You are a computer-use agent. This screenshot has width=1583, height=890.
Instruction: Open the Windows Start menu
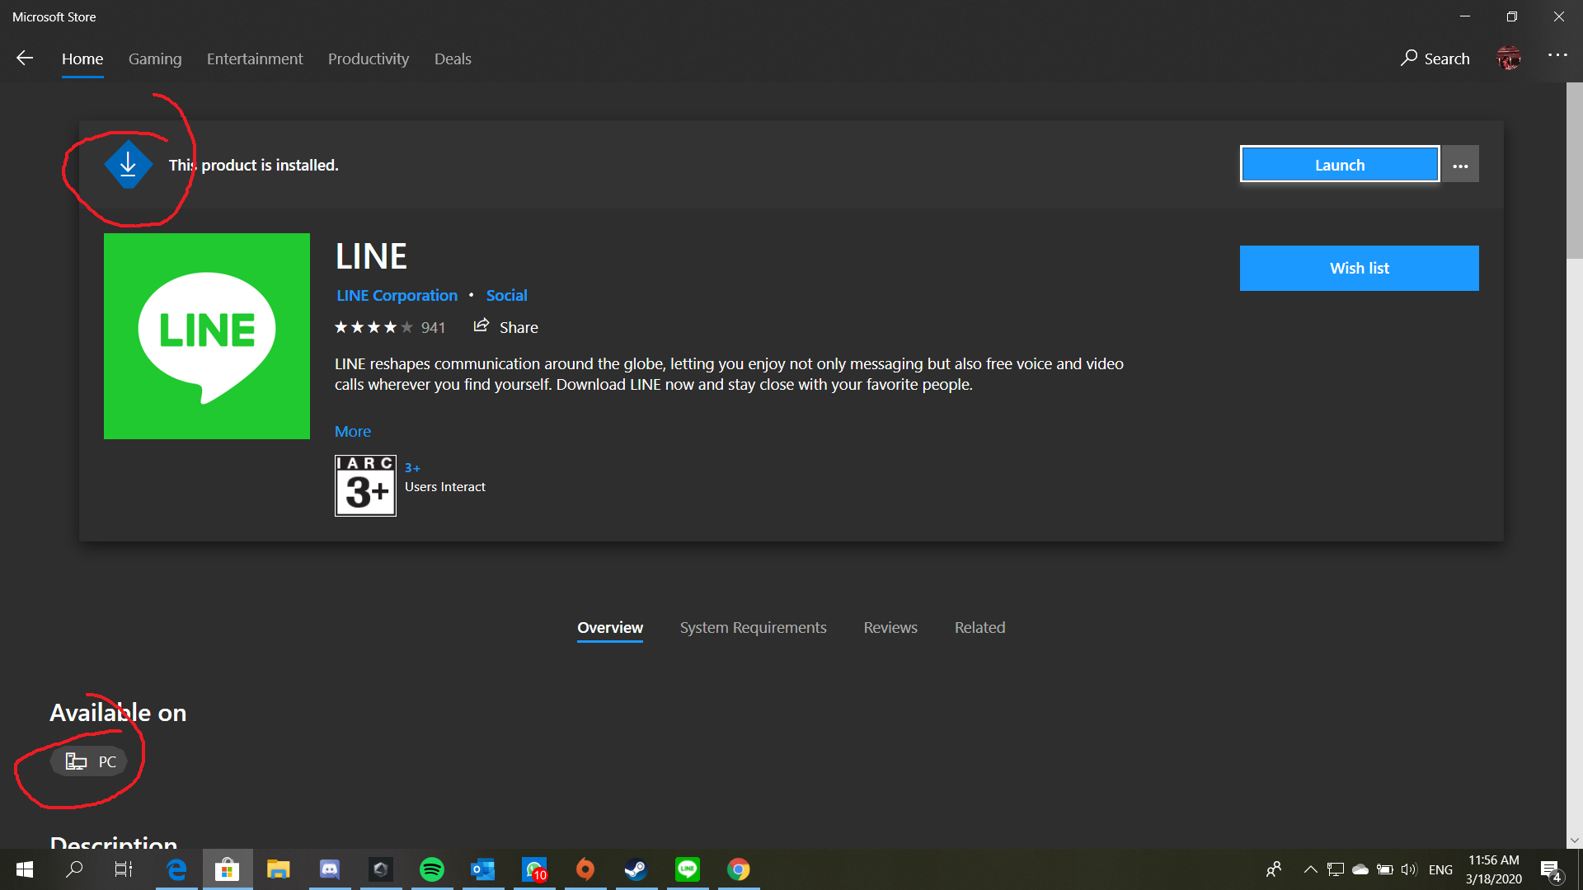[25, 869]
